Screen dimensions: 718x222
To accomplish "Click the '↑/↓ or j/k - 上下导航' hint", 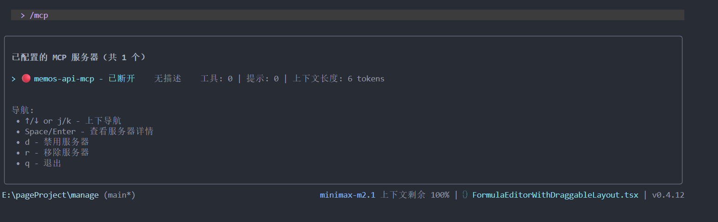I will point(73,121).
